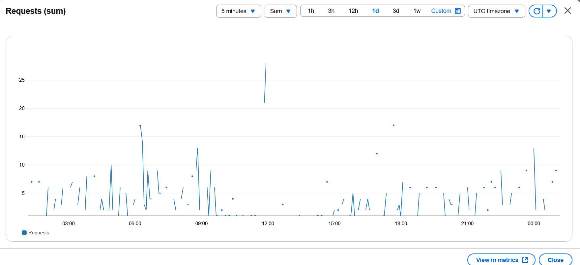580x265 pixels.
Task: Open the Custom time range picker
Action: (x=441, y=11)
